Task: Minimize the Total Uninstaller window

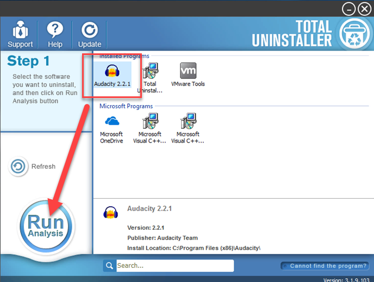Action: pyautogui.click(x=348, y=9)
